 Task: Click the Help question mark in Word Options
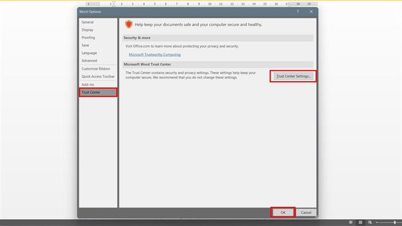tap(297, 11)
